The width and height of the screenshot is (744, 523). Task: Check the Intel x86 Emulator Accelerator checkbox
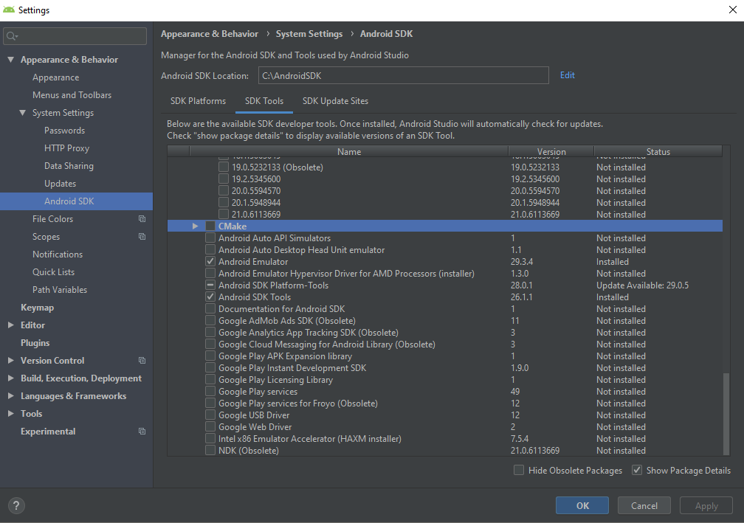(210, 439)
